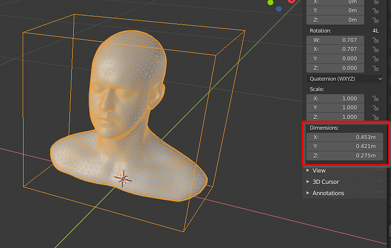The width and height of the screenshot is (391, 248).
Task: Click the Rotation Z value field
Action: point(335,68)
